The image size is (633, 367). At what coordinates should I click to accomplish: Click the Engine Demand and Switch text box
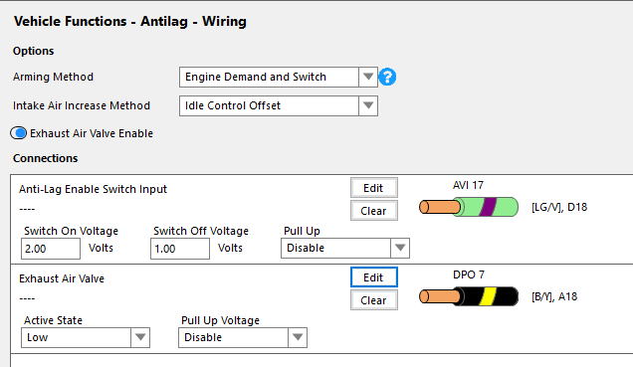270,77
